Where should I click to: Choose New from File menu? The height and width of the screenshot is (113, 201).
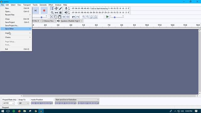tap(16, 8)
